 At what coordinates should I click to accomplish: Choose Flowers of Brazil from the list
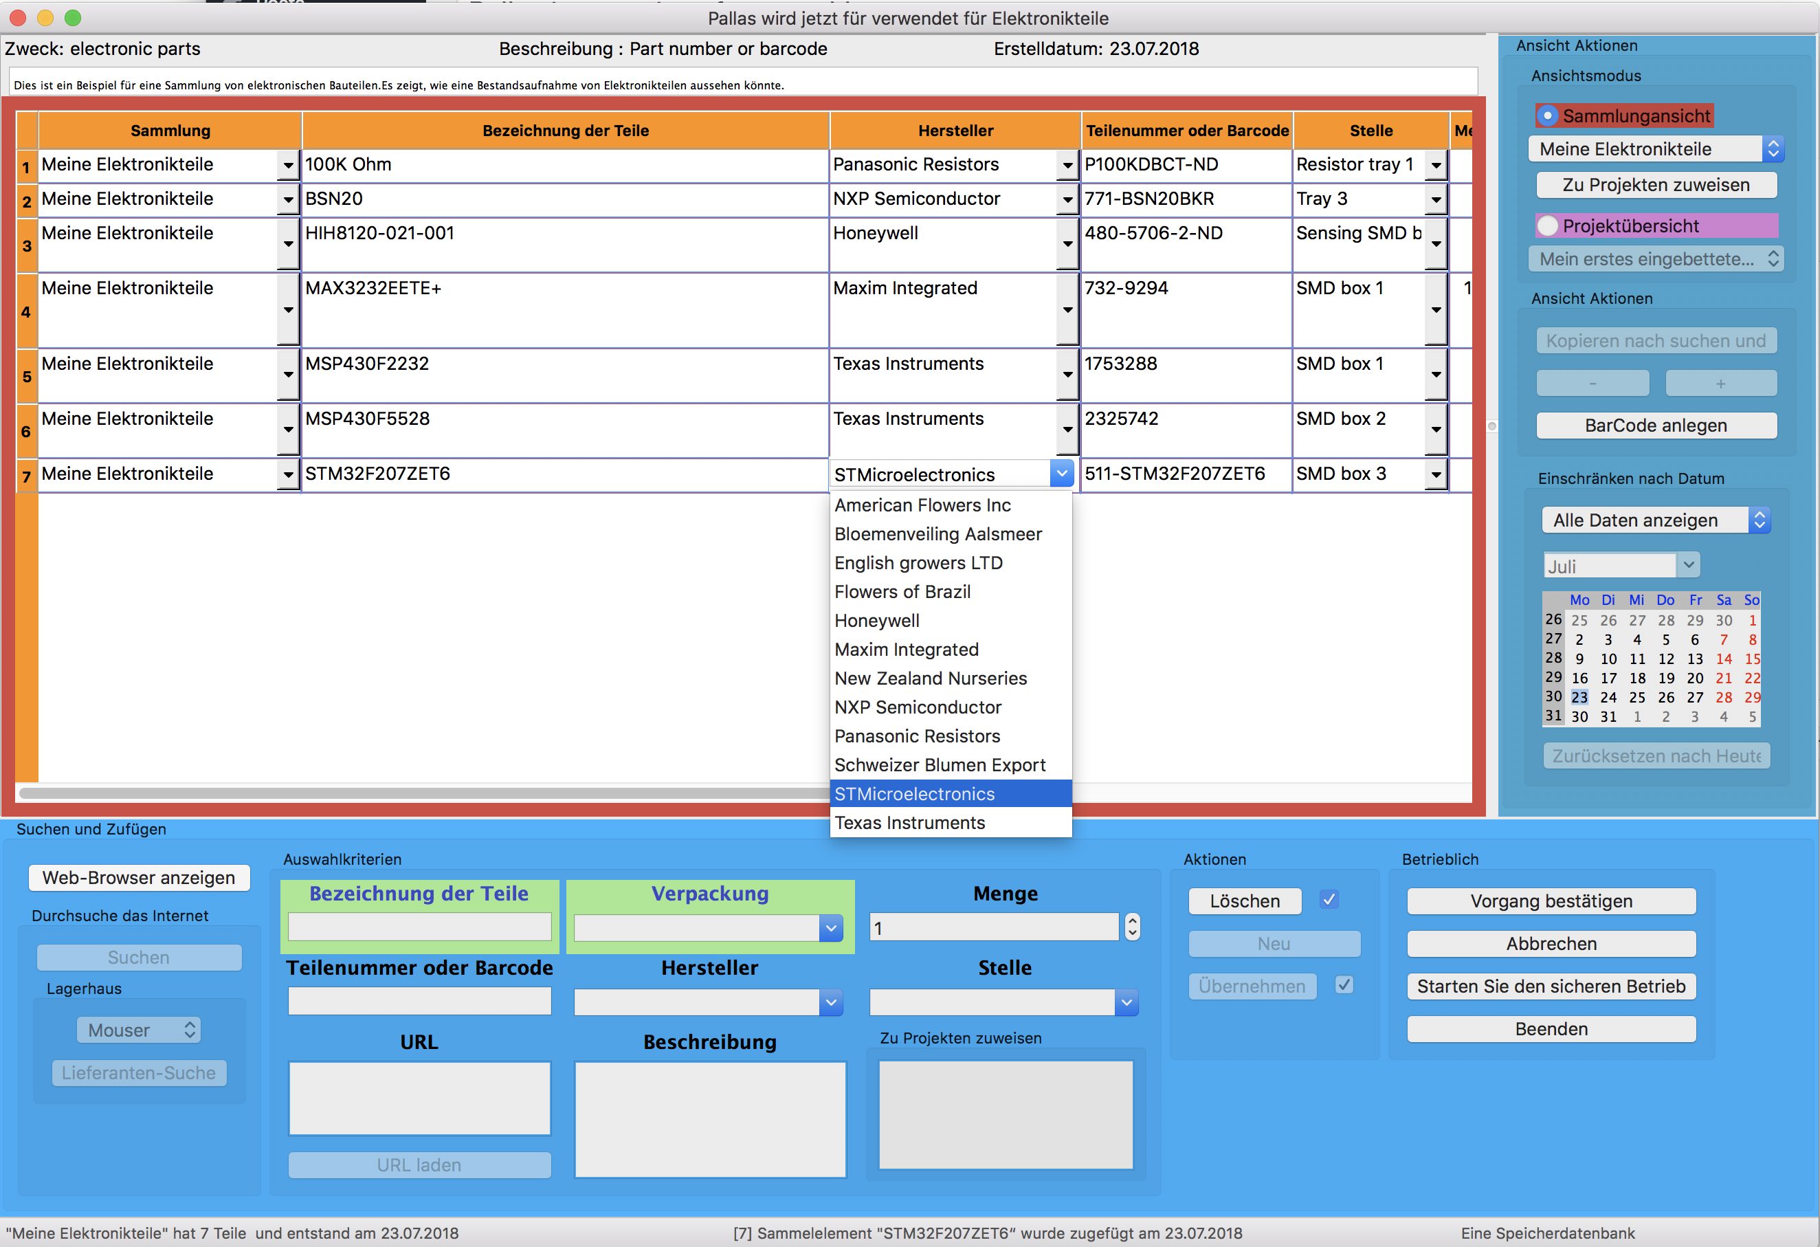click(x=950, y=592)
